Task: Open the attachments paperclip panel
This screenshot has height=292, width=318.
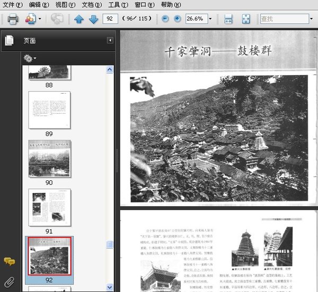Action: [10, 282]
